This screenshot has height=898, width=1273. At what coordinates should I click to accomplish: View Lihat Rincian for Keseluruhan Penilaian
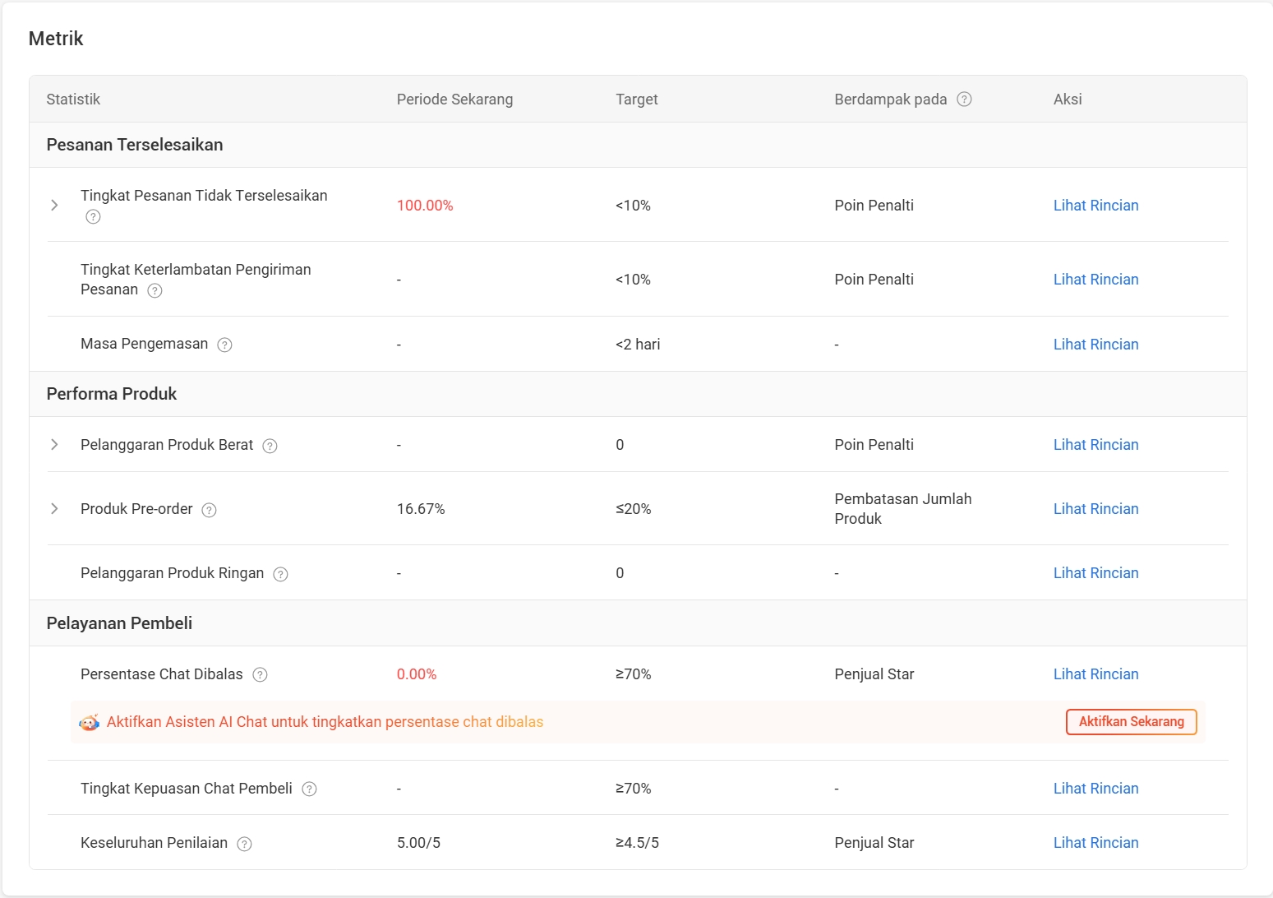(1096, 843)
